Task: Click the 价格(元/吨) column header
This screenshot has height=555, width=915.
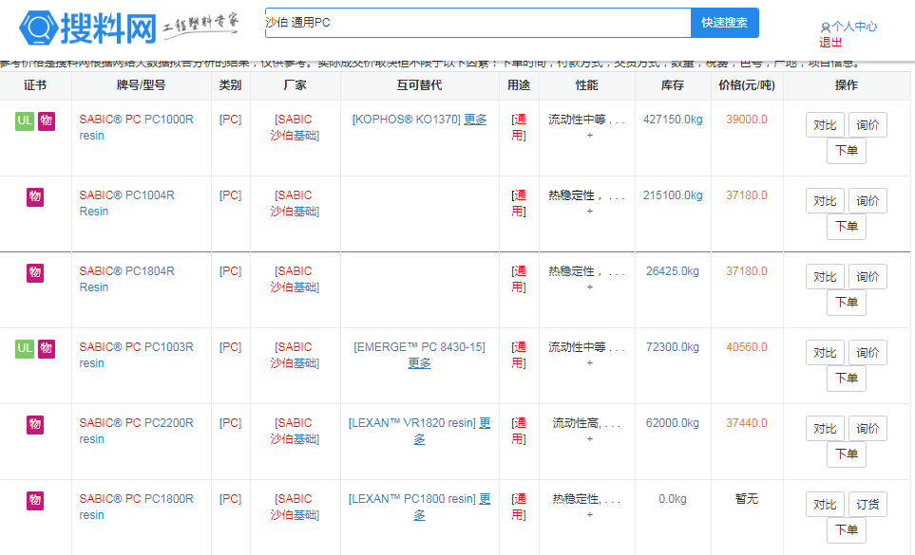Action: pos(746,85)
